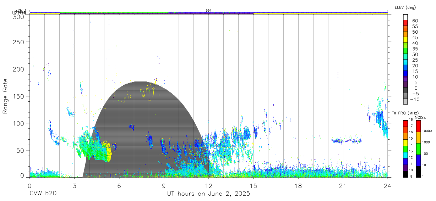This screenshot has width=436, height=201.
Task: Click the white top ELEV colorbar segment
Action: (406, 17)
